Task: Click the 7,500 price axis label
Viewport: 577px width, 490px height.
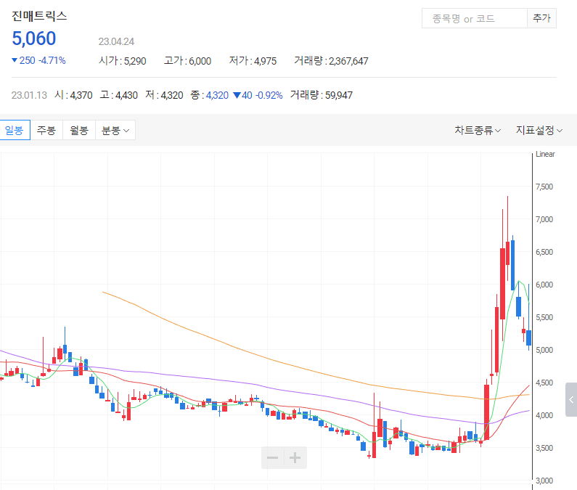Action: pos(544,187)
